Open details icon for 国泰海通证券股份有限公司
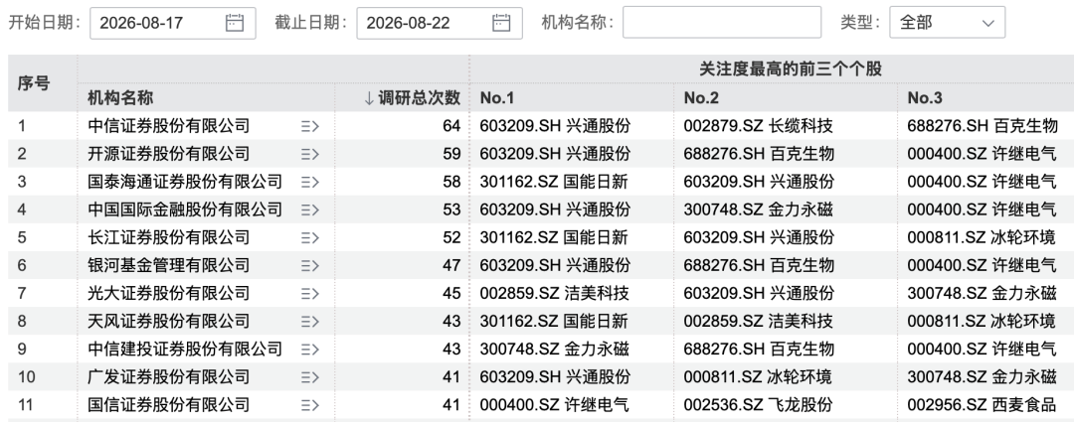Screen dimensions: 1074x422 pos(309,182)
